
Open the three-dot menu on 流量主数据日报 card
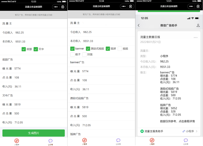tap(195, 37)
